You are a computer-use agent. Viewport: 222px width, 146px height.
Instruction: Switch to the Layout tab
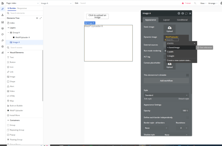(x=166, y=20)
